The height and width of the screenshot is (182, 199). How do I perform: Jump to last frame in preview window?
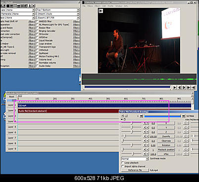click(x=194, y=87)
